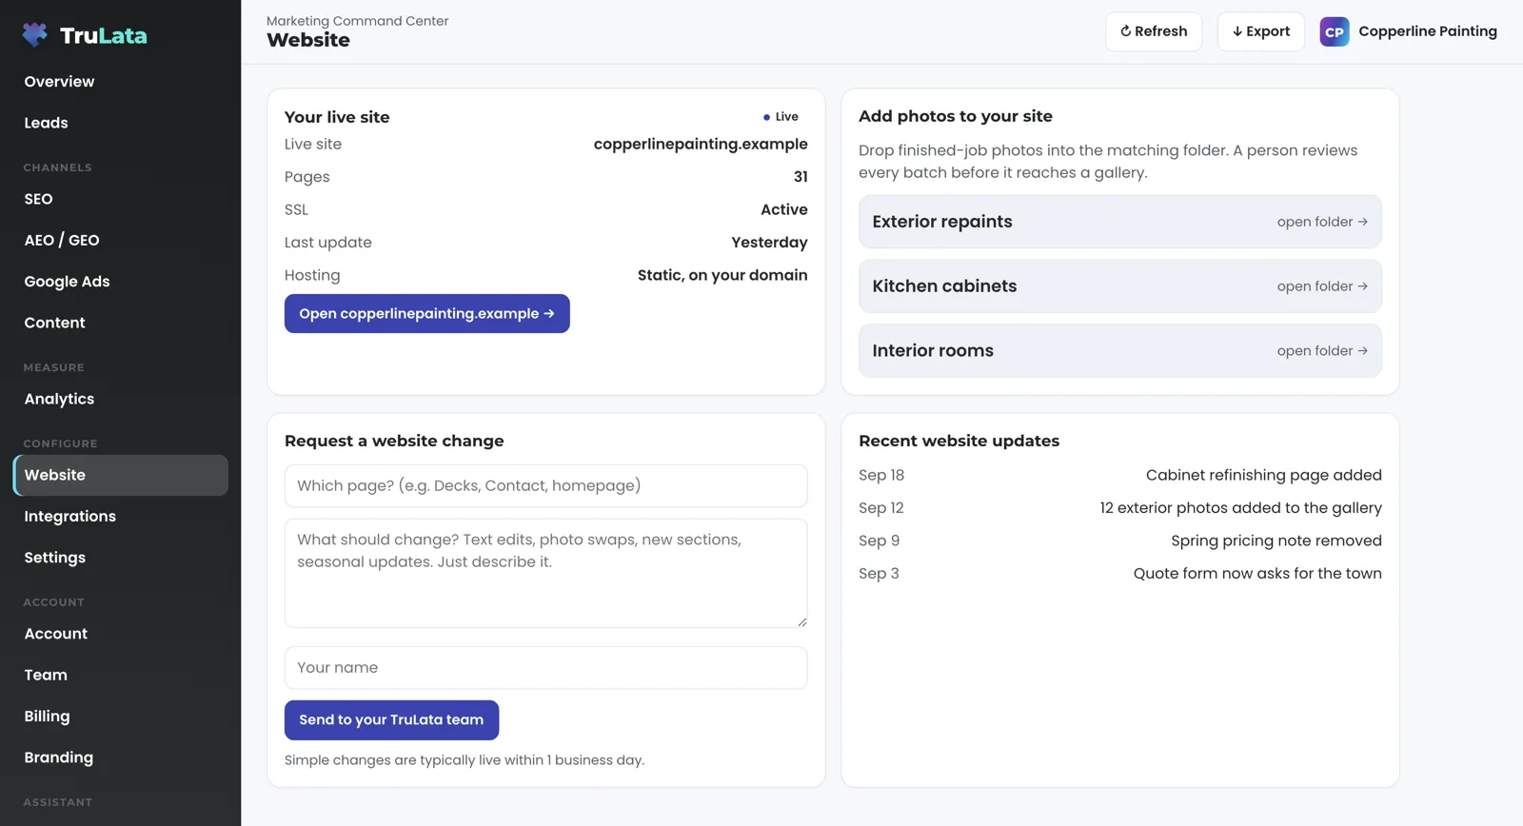Click 'Static, on your domain' hosting value
This screenshot has height=826, width=1523.
point(722,275)
